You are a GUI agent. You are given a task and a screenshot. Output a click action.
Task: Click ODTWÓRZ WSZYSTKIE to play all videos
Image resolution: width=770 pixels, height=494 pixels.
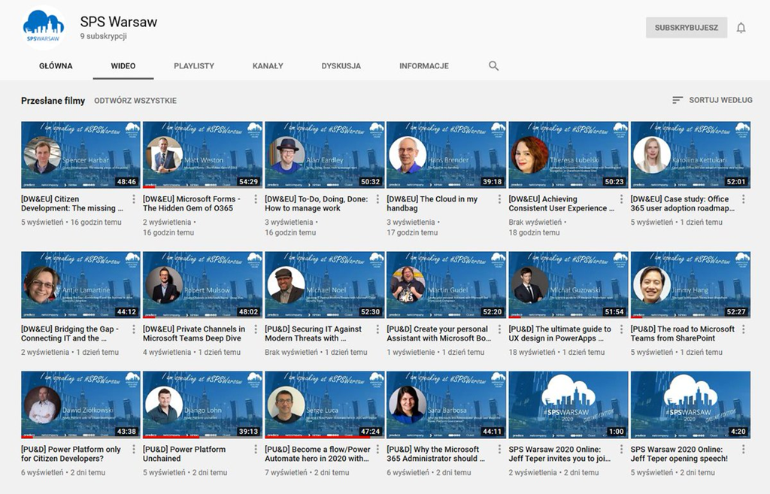(x=135, y=100)
